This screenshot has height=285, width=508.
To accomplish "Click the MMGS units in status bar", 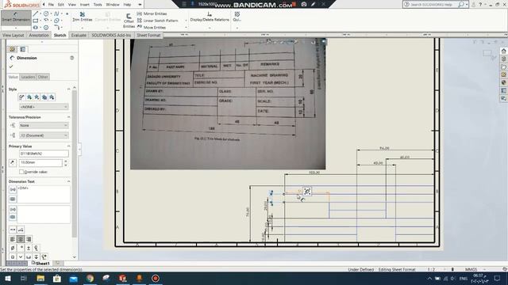I will 471,269.
